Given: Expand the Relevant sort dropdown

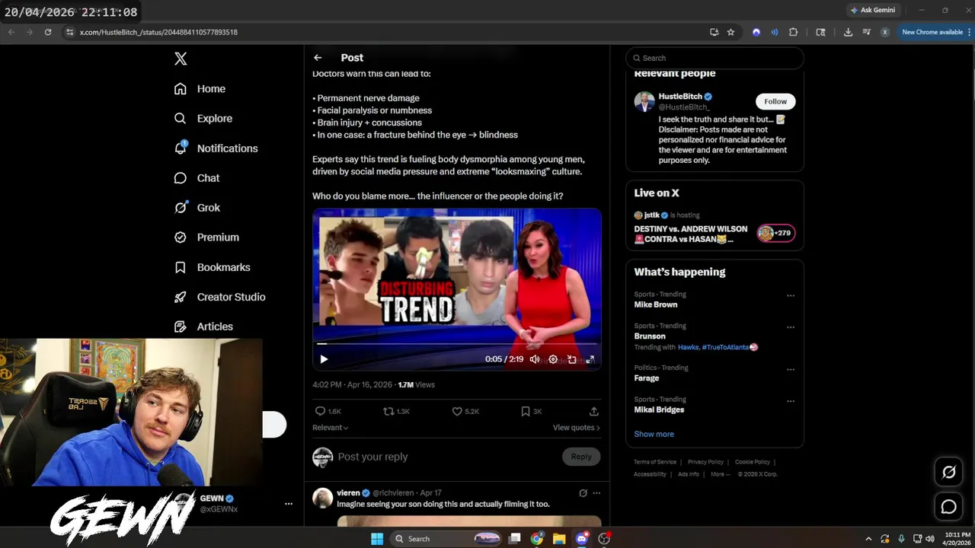Looking at the screenshot, I should (331, 428).
